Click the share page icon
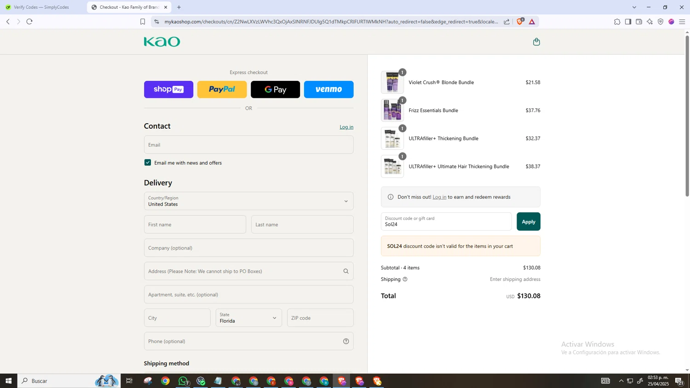690x388 pixels. point(506,22)
